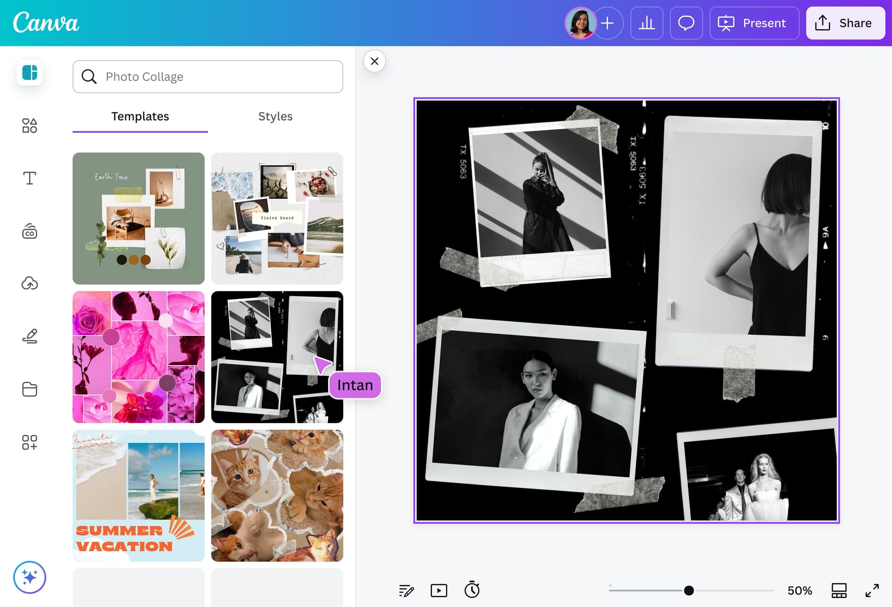The image size is (892, 607).
Task: Switch to the Styles tab
Action: click(275, 117)
